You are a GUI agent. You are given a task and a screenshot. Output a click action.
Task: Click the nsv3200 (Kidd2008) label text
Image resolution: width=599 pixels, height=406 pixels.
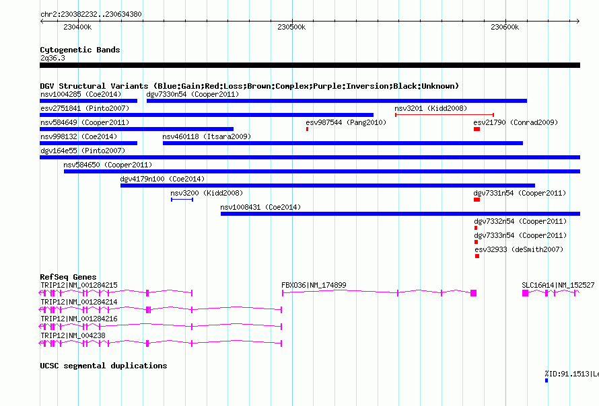[207, 193]
